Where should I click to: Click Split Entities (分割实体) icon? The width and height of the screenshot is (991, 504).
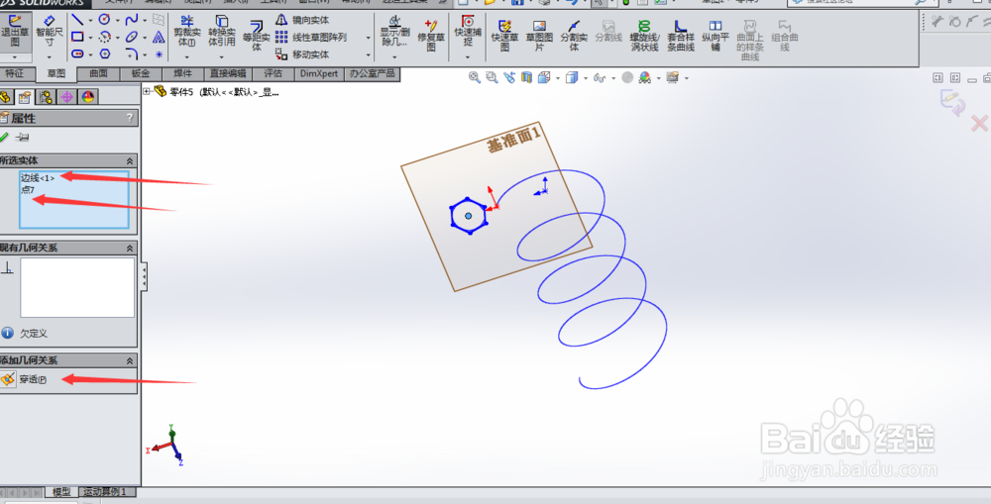point(574,26)
